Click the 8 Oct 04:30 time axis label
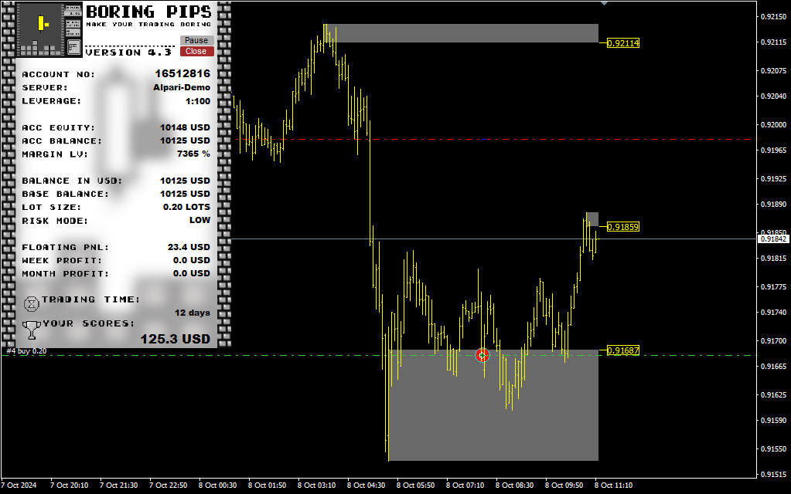The width and height of the screenshot is (791, 494). pos(366,486)
